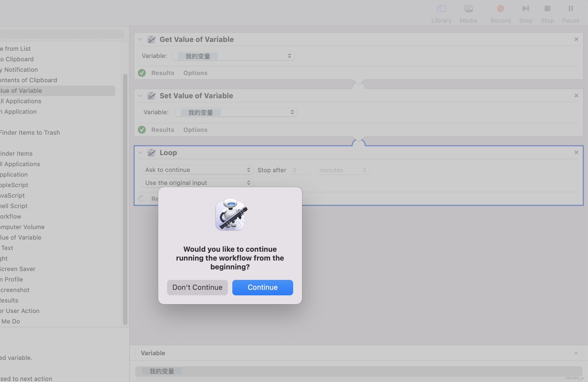Viewport: 588px width, 382px height.
Task: Click the Step workflow icon
Action: [525, 9]
